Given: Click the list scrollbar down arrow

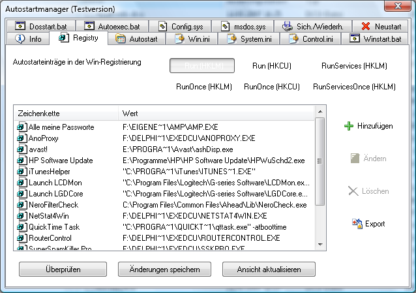Looking at the screenshot, I should (x=319, y=247).
